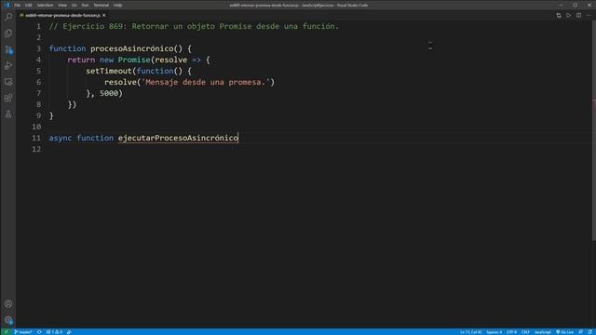
Task: Click the 5000 value on line 7
Action: (x=109, y=93)
